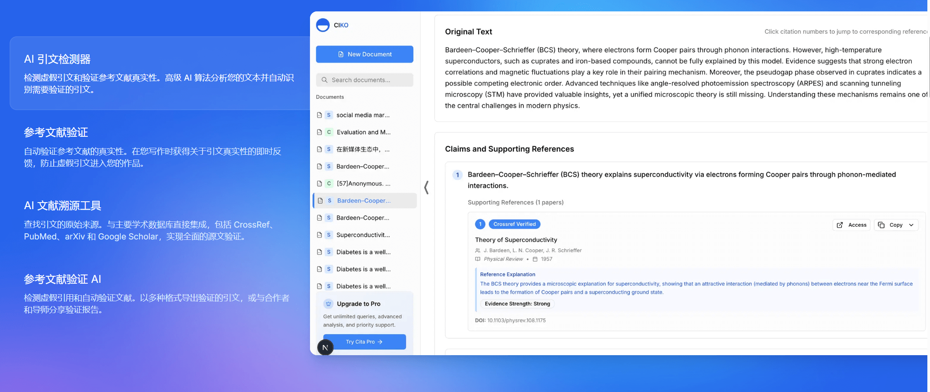
Task: Click the magnifier icon in search box
Action: coord(324,80)
